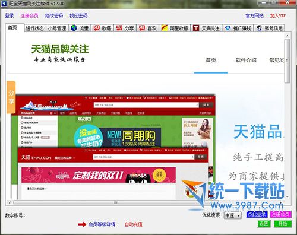Open the 会员等级详情 link
The width and height of the screenshot is (297, 235).
(102, 224)
